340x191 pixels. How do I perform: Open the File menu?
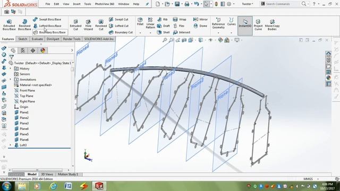tap(47, 4)
